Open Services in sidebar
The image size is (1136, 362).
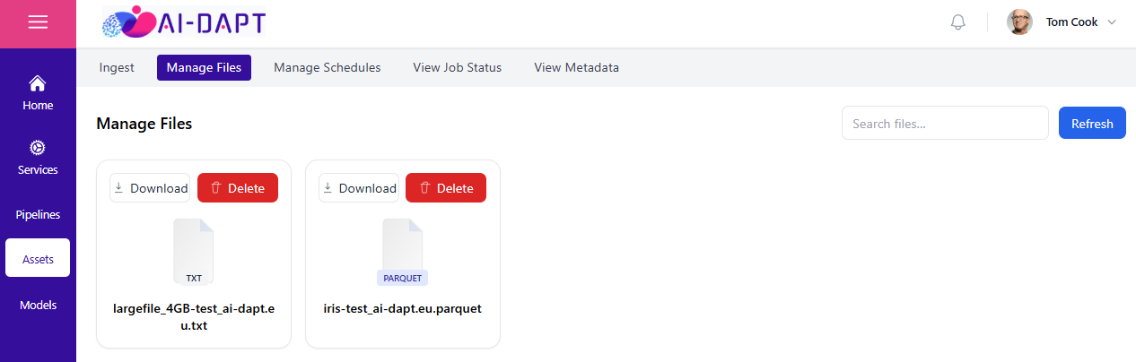(x=38, y=159)
